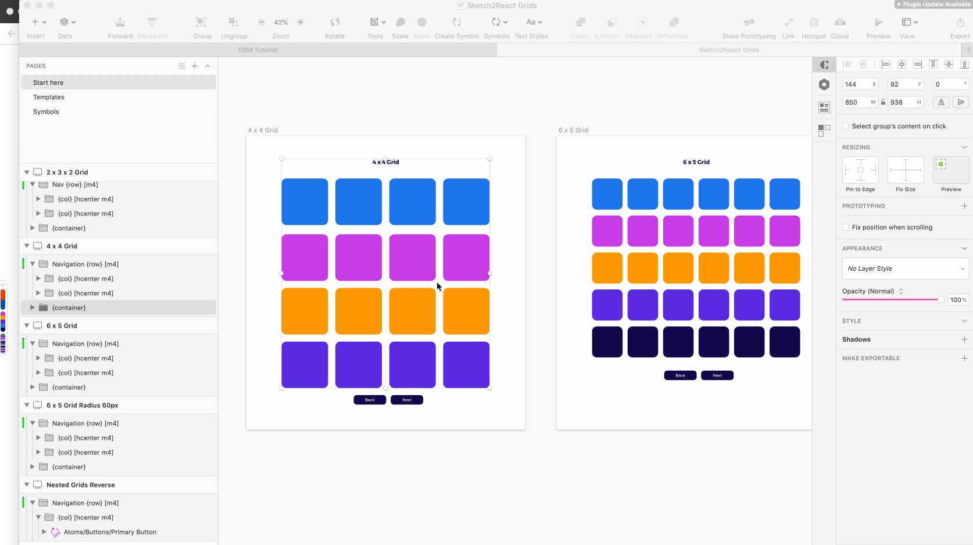Screen dimensions: 973x545
Task: Collapse the Resizing section
Action: pyautogui.click(x=964, y=147)
